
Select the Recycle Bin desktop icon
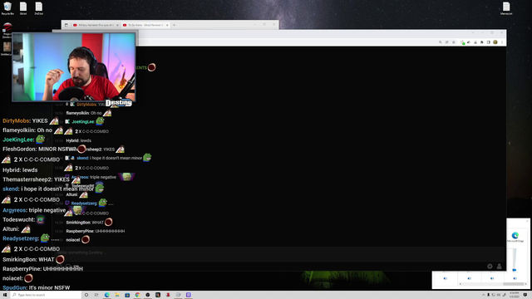7,8
